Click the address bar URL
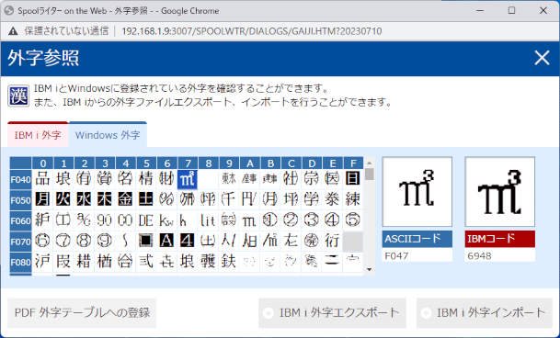This screenshot has width=560, height=338. 252,31
